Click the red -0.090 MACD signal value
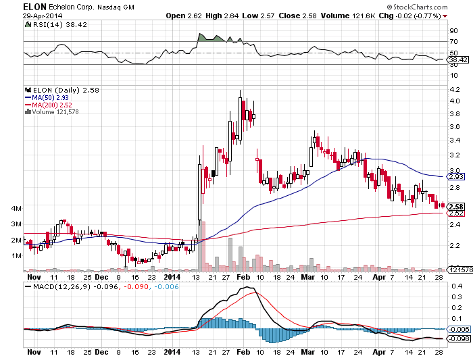473x358 pixels. point(136,286)
